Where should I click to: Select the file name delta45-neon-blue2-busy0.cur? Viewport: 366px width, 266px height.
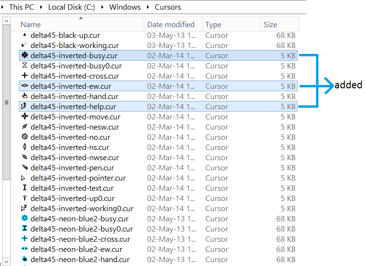[82, 229]
